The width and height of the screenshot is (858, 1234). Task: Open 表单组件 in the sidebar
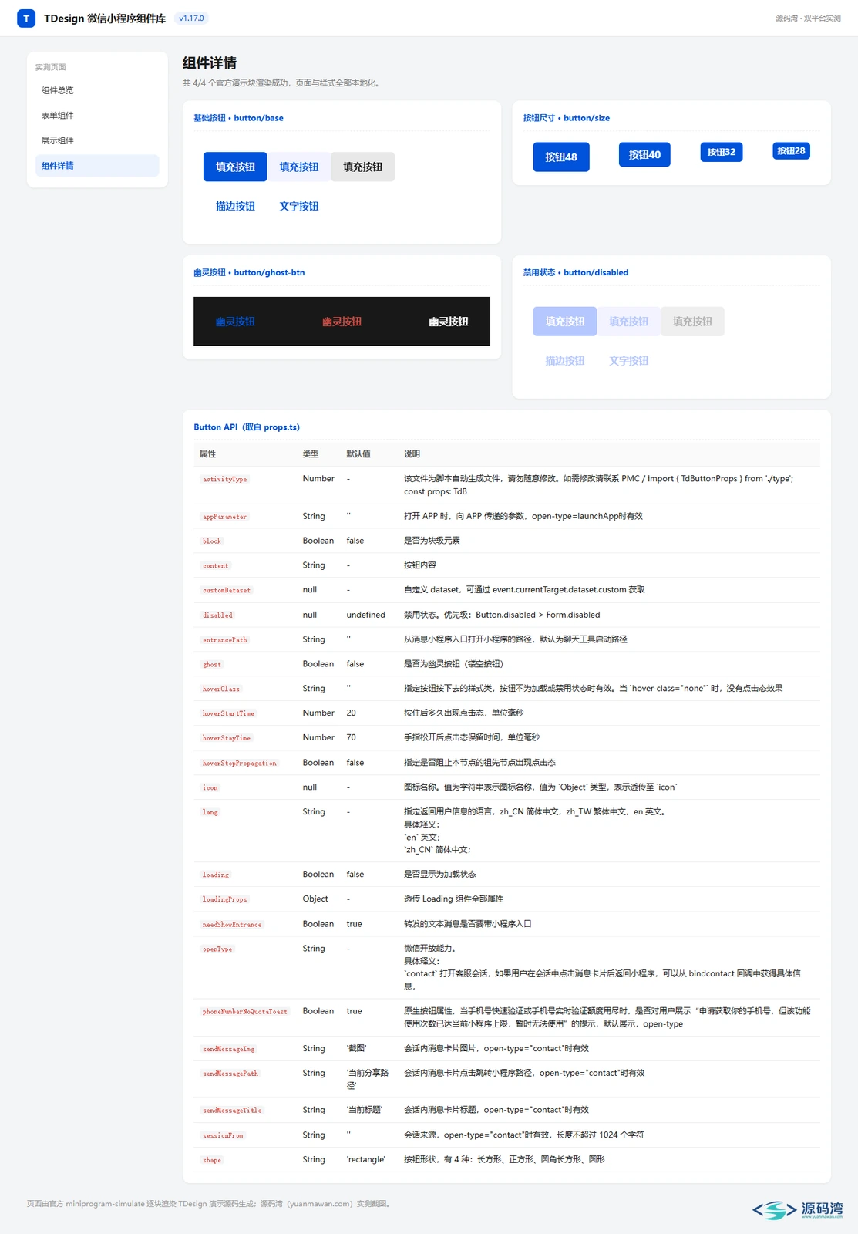coord(97,116)
